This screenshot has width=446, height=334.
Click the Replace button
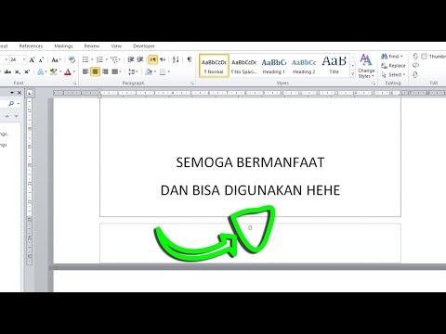[x=393, y=66]
